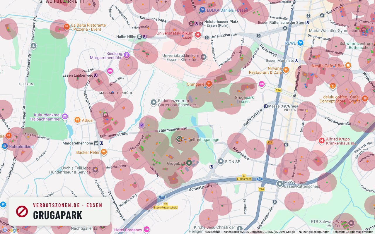Select Hotel Bredeney bed icon
375x234 pixels.
tap(147, 230)
